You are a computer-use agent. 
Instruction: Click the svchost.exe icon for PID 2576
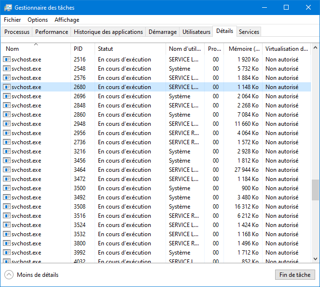click(7, 78)
